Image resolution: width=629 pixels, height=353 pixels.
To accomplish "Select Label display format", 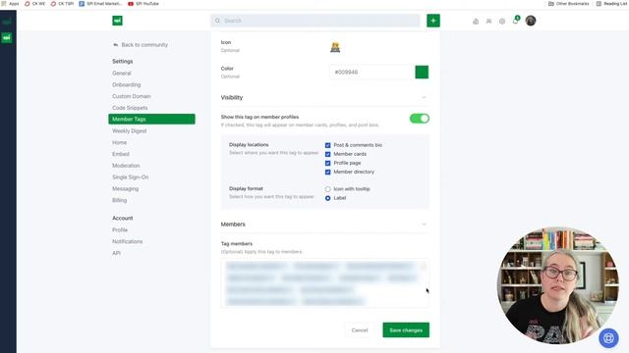I will [x=327, y=198].
